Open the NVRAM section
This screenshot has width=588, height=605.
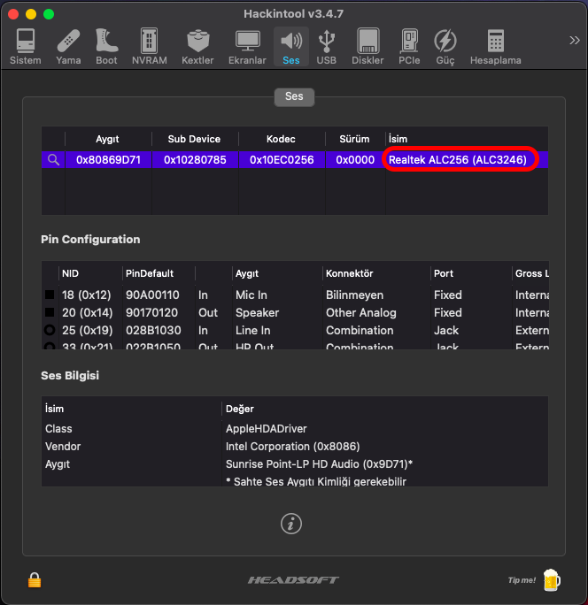(x=149, y=46)
